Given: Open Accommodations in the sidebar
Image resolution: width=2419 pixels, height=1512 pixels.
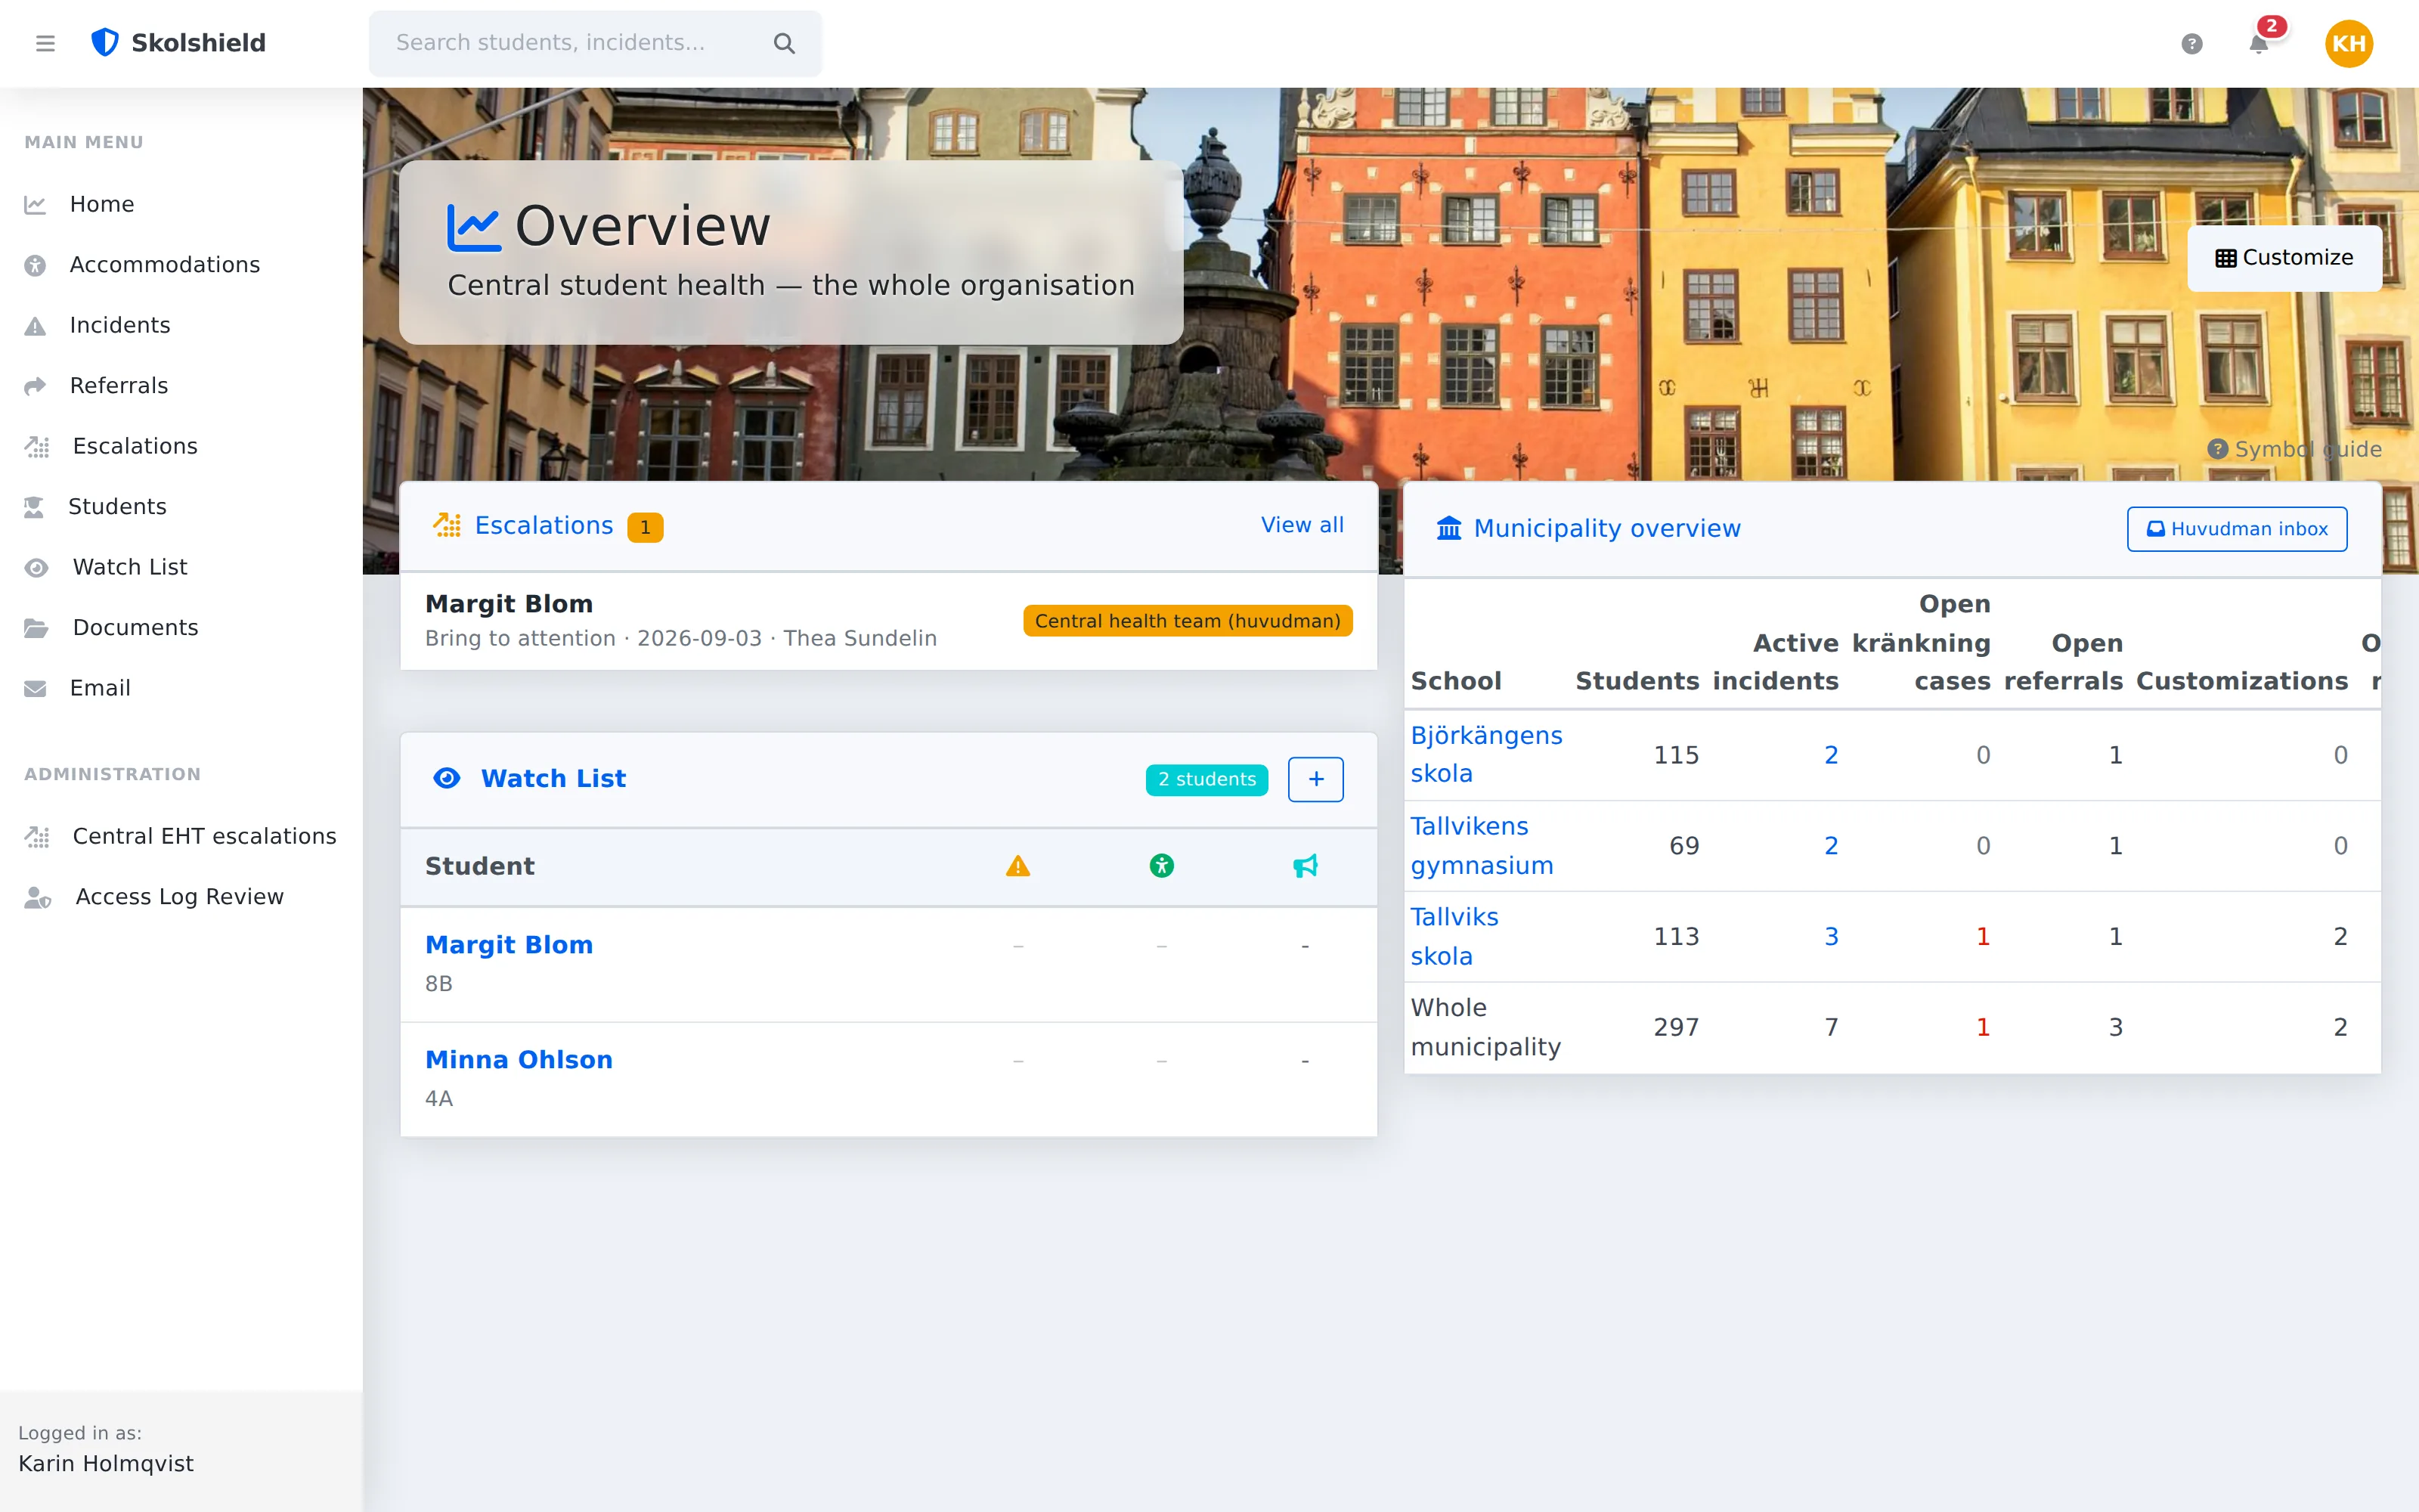Looking at the screenshot, I should tap(181, 265).
